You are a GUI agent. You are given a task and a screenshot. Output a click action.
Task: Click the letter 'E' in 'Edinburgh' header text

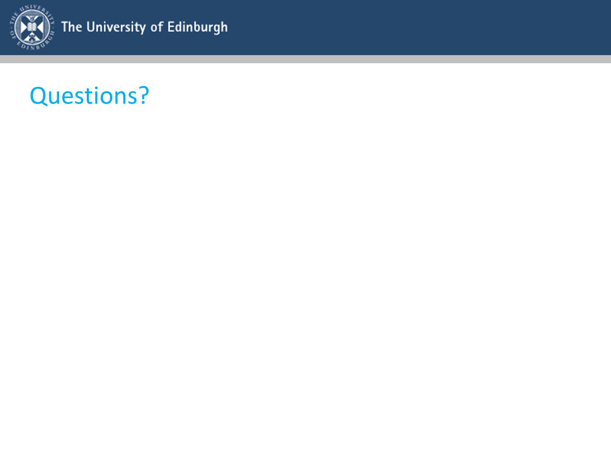point(171,27)
